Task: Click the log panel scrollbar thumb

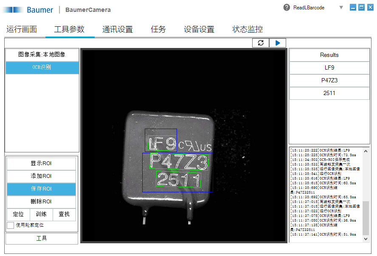Action: point(366,218)
